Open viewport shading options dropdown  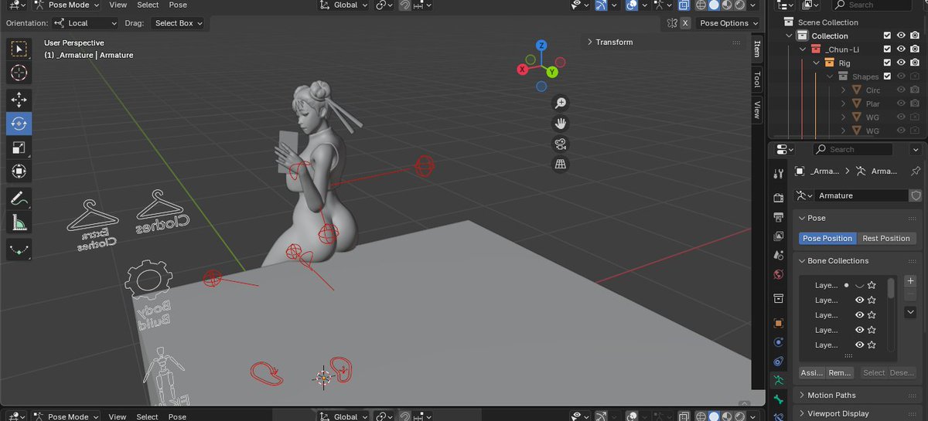click(x=752, y=5)
